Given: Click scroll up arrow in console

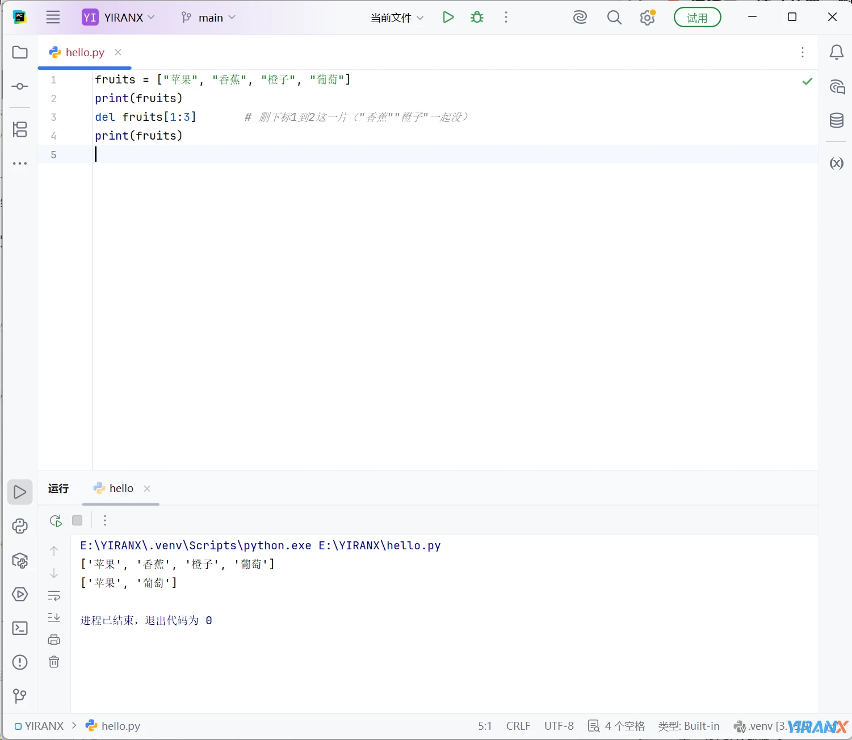Looking at the screenshot, I should coord(54,550).
